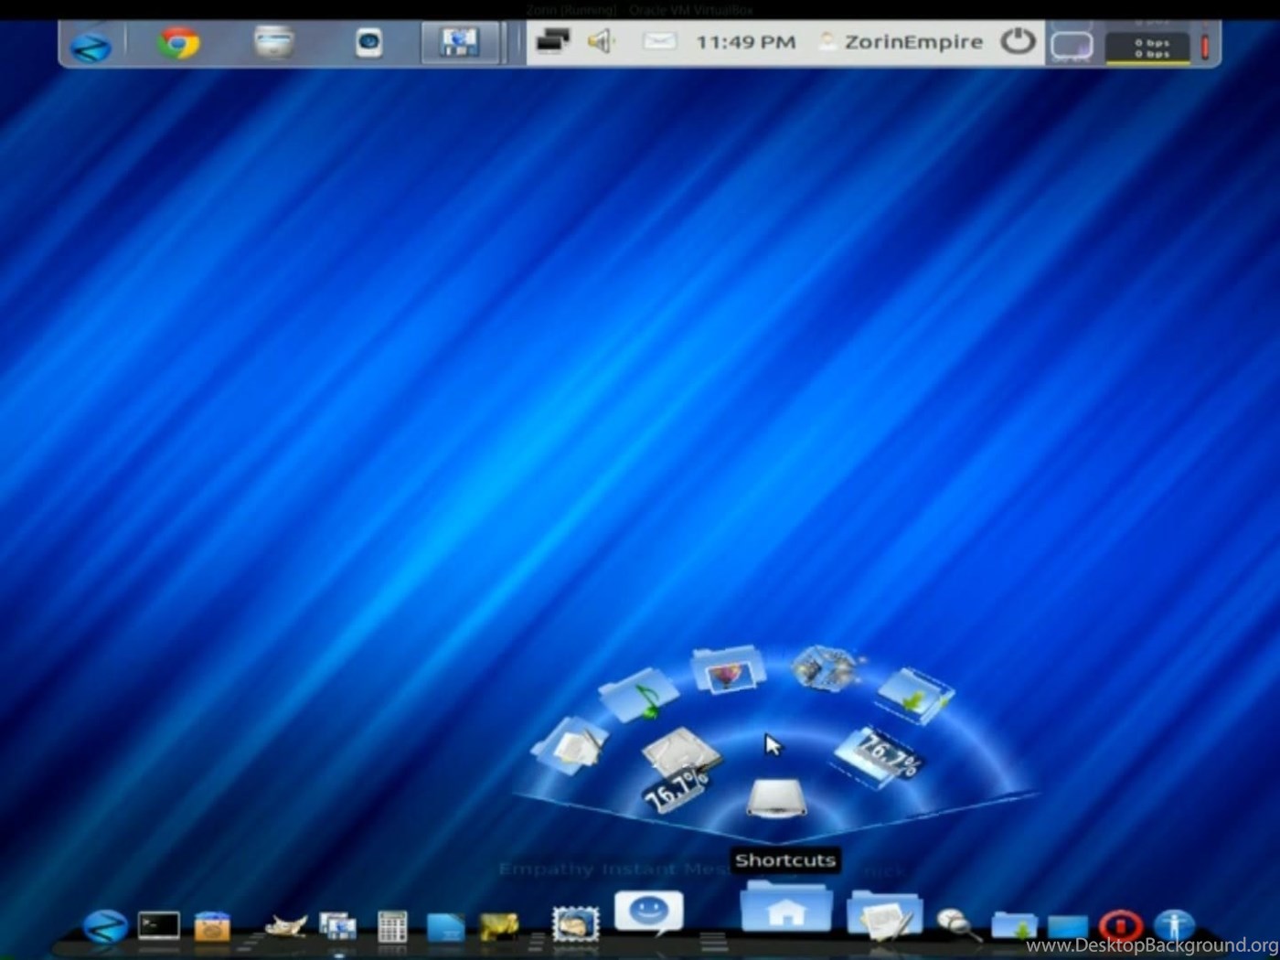Click the postage stamp mail icon in dock
1280x960 pixels.
pos(575,924)
